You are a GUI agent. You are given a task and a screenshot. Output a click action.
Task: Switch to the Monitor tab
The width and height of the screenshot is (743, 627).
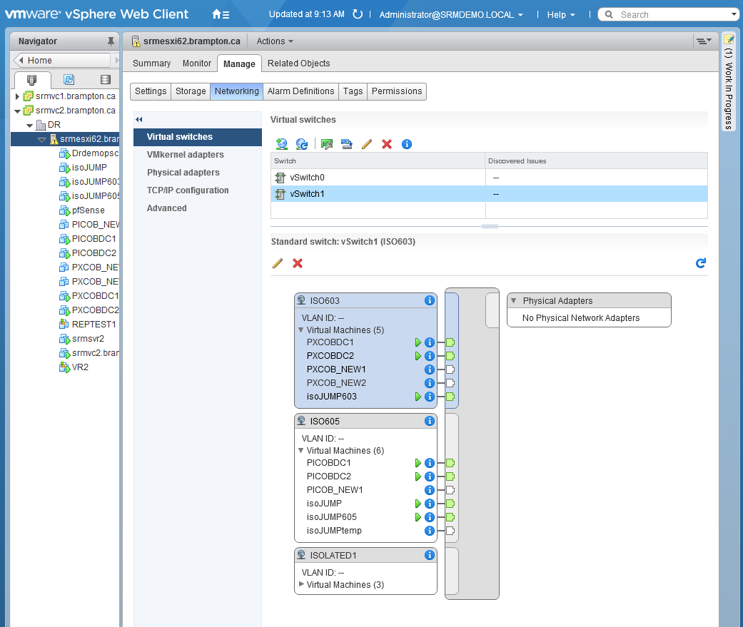(x=197, y=63)
